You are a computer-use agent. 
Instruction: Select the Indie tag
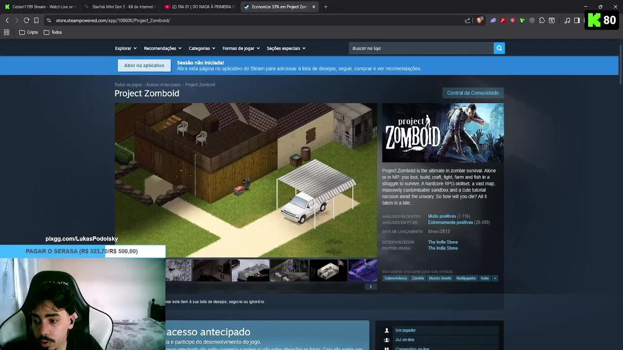(485, 278)
